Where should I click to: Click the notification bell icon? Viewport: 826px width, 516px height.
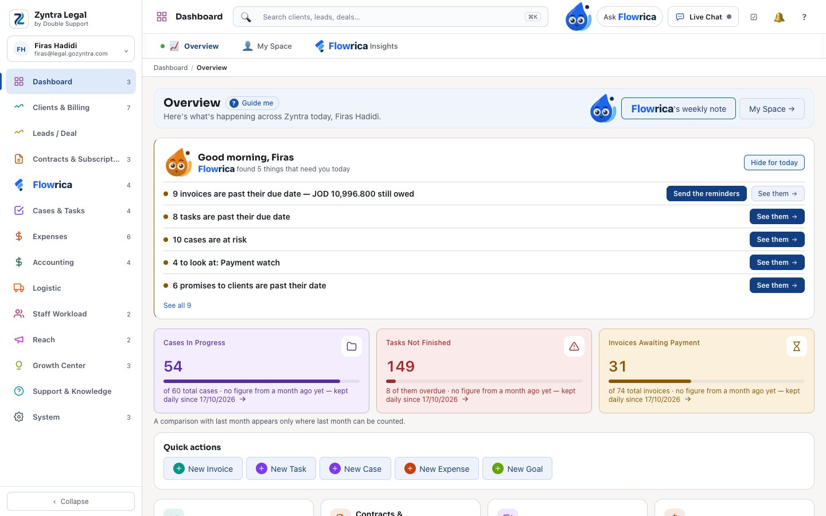click(779, 17)
